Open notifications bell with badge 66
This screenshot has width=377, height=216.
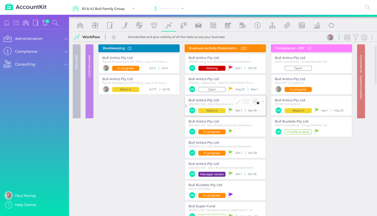pos(45,23)
